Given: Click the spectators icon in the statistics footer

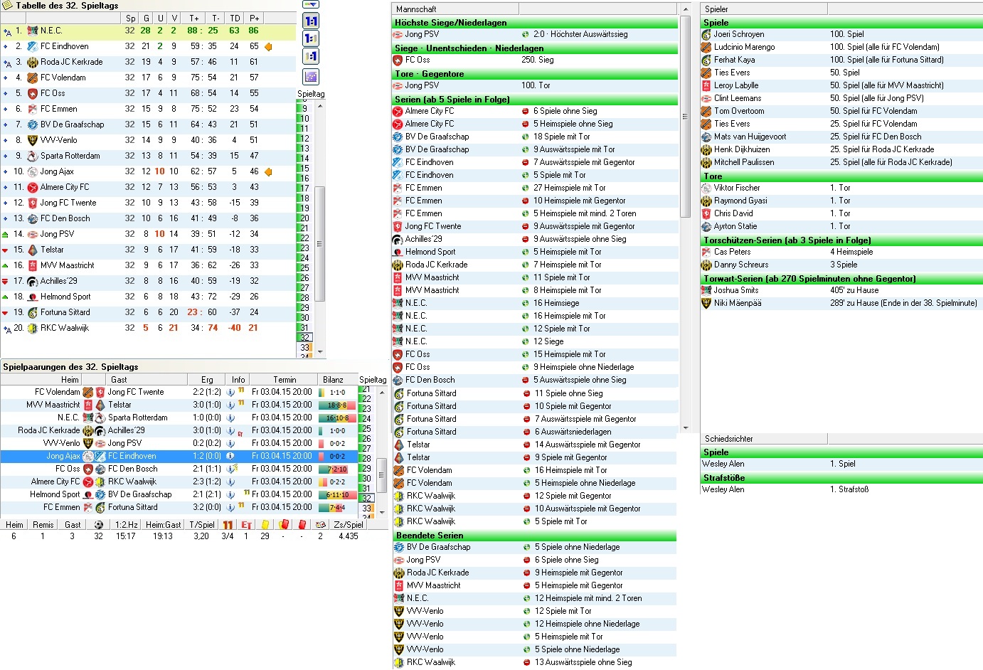Looking at the screenshot, I should [x=321, y=525].
